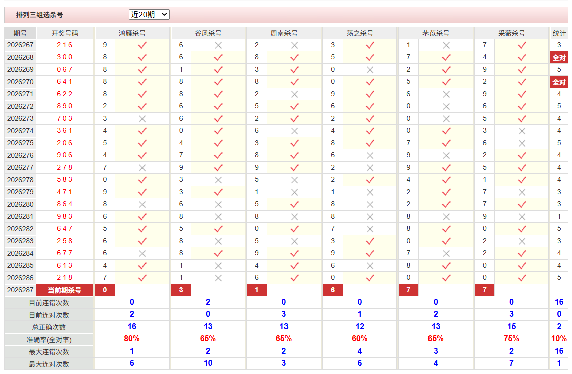The height and width of the screenshot is (374, 572).
Task: Click 荡之 cross mark in row 2026269
Action: (370, 70)
